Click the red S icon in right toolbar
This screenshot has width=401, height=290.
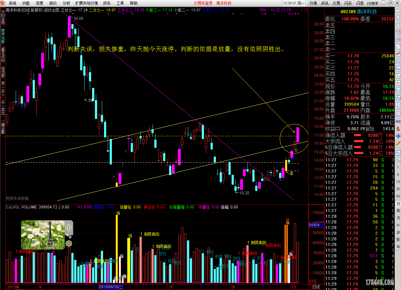tap(398, 129)
